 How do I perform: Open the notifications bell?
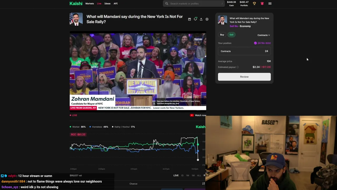pyautogui.click(x=262, y=3)
